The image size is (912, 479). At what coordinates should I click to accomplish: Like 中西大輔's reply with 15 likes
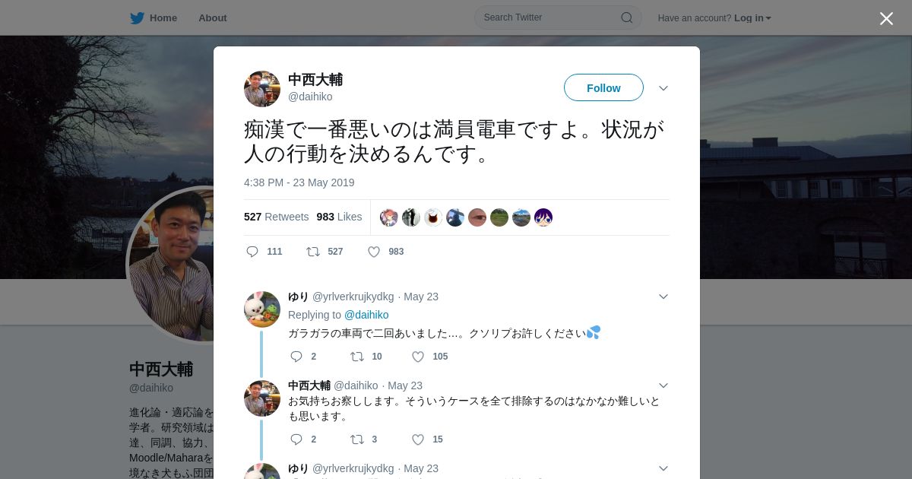(418, 439)
